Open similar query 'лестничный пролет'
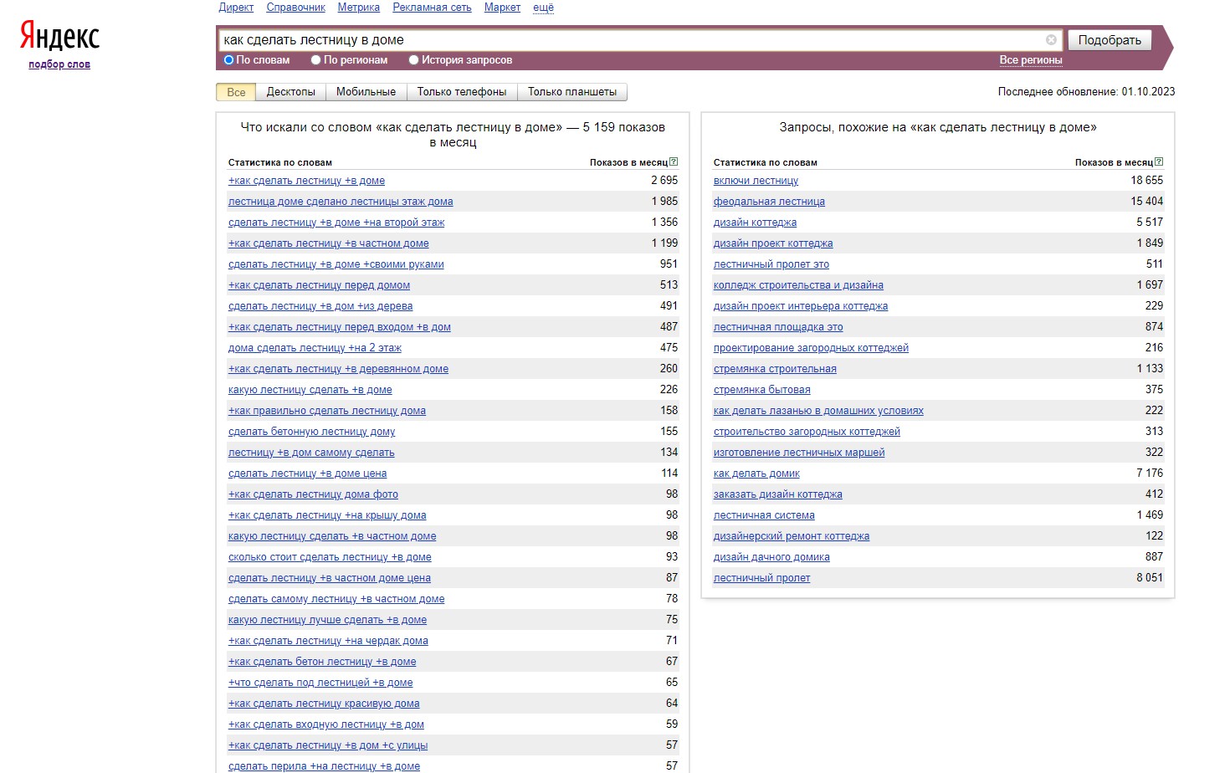Image resolution: width=1230 pixels, height=773 pixels. click(x=761, y=578)
